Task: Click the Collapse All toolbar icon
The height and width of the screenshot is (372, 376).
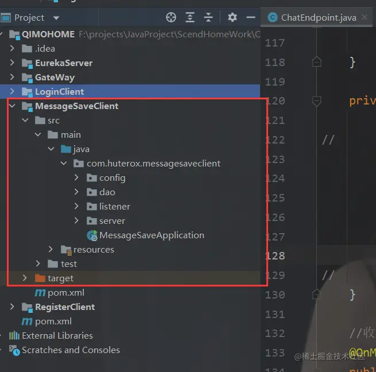Action: [208, 17]
